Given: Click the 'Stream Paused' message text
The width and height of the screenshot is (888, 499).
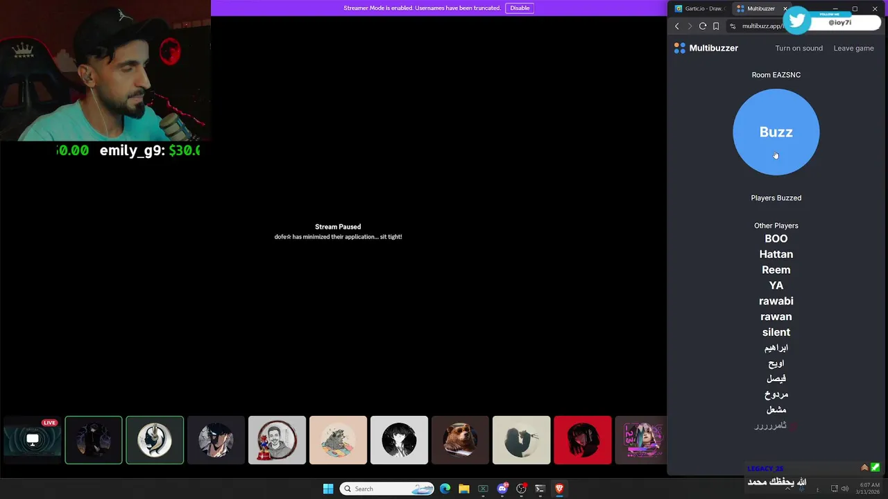Looking at the screenshot, I should tap(338, 227).
